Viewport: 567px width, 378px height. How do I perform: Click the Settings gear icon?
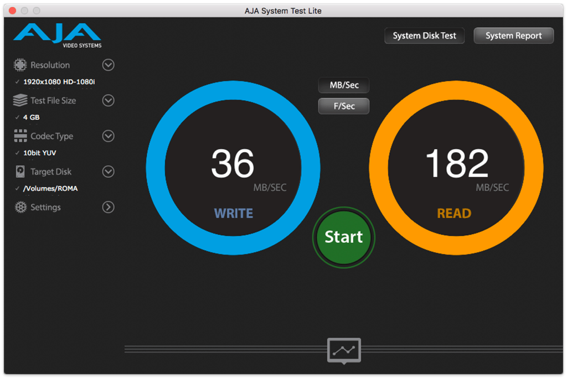pos(20,208)
